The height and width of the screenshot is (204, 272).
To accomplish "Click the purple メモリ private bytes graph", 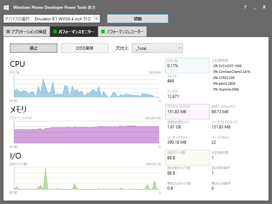I will pos(87,132).
